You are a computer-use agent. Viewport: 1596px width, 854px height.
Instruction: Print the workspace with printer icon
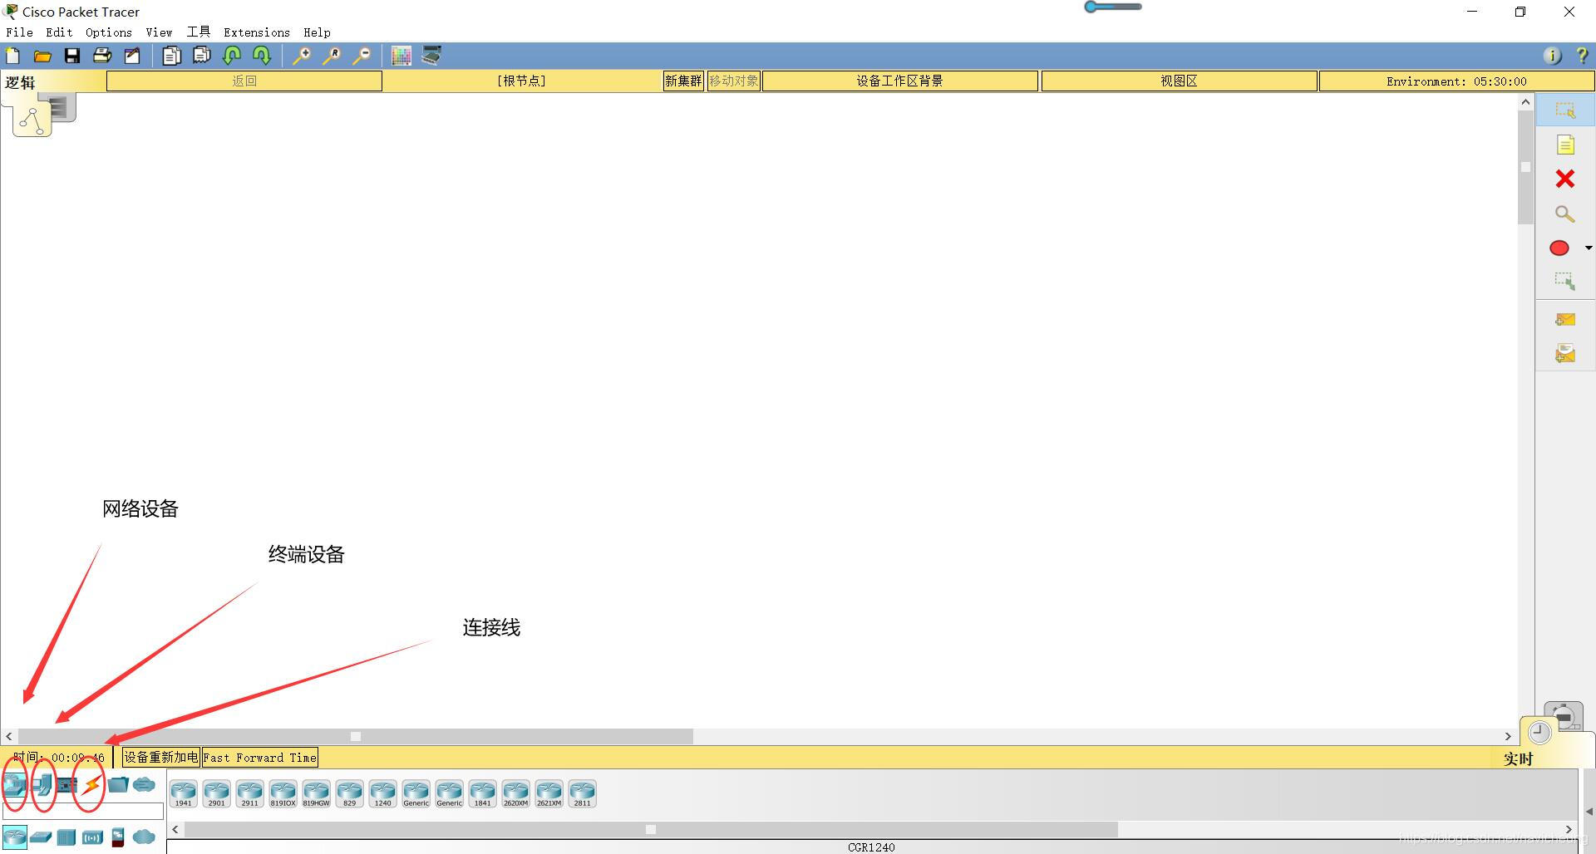coord(102,56)
